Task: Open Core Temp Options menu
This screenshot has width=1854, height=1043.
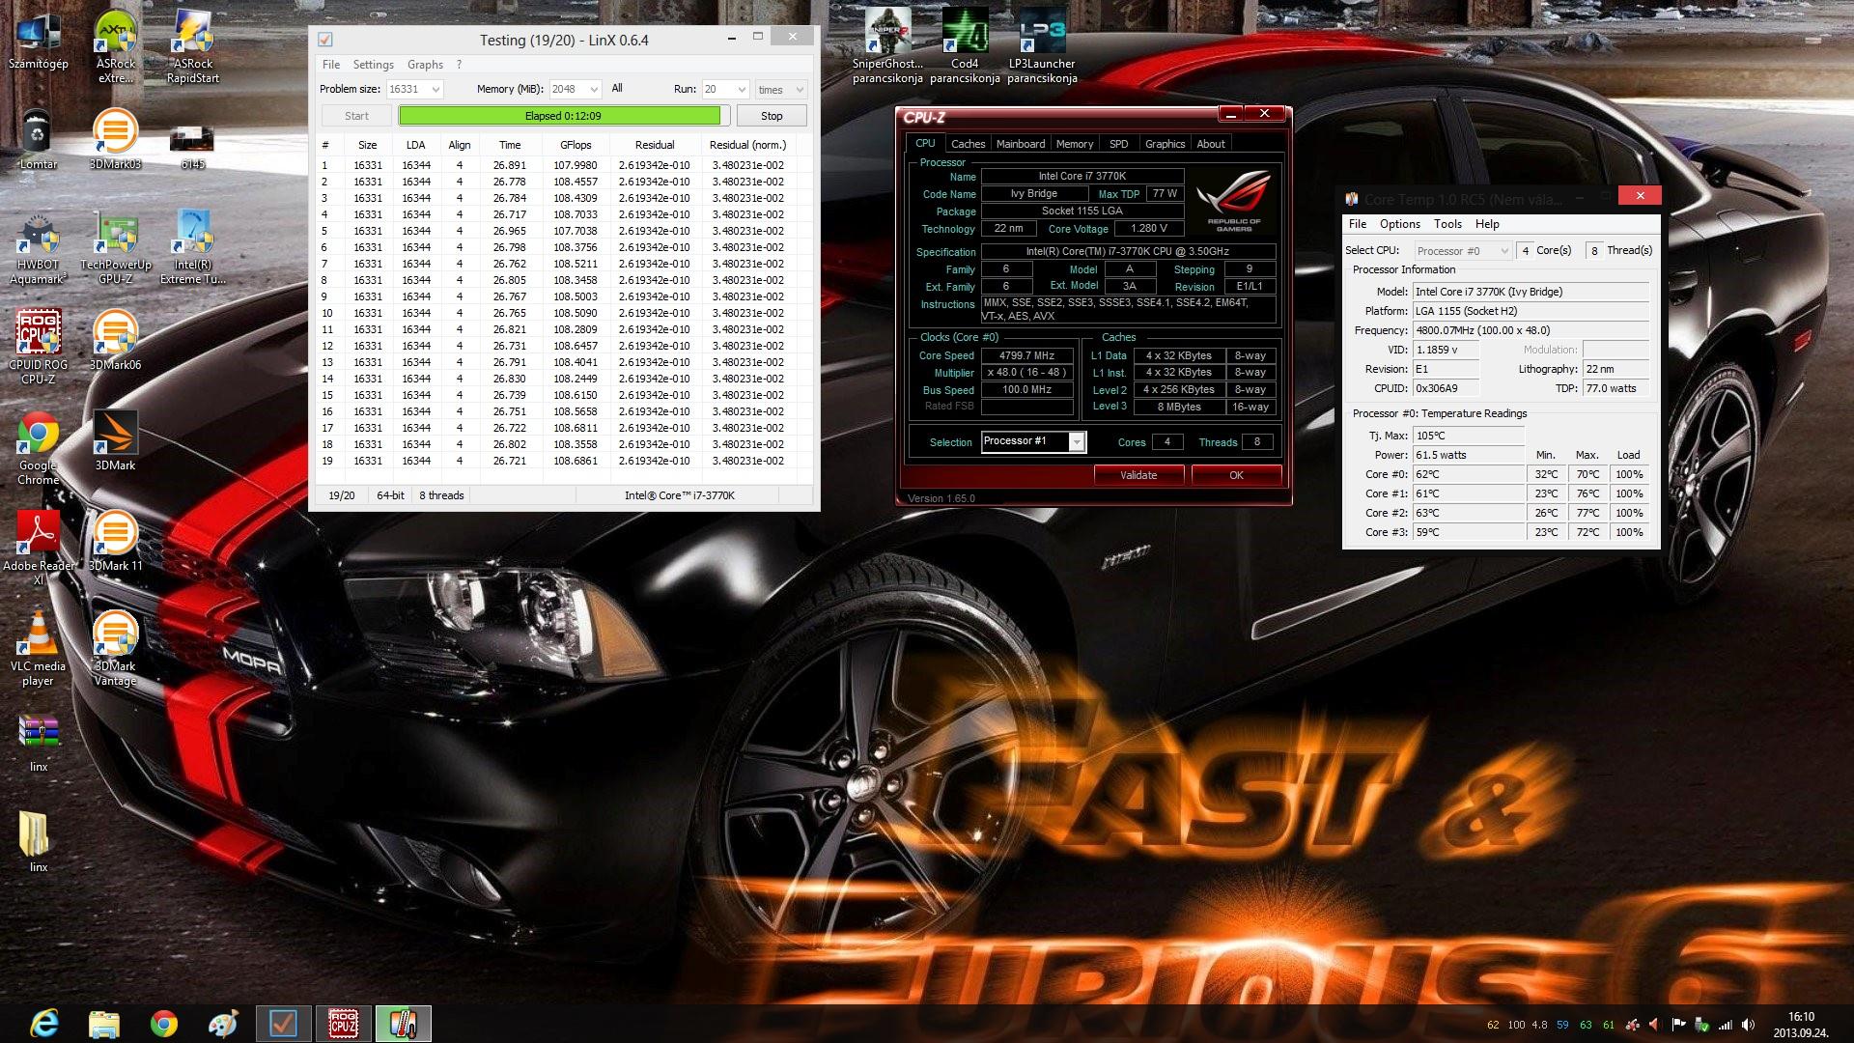Action: (1399, 224)
